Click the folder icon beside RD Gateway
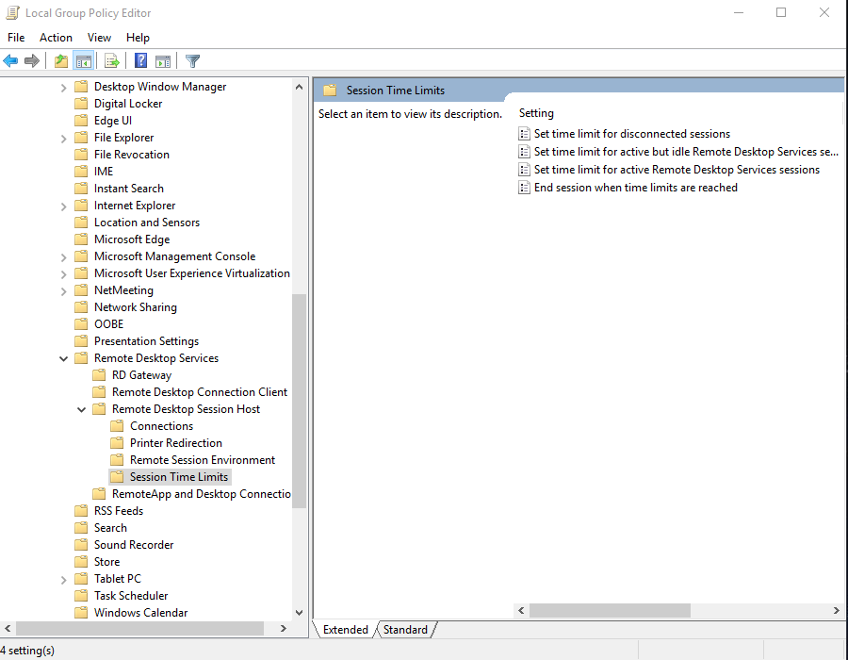 99,375
